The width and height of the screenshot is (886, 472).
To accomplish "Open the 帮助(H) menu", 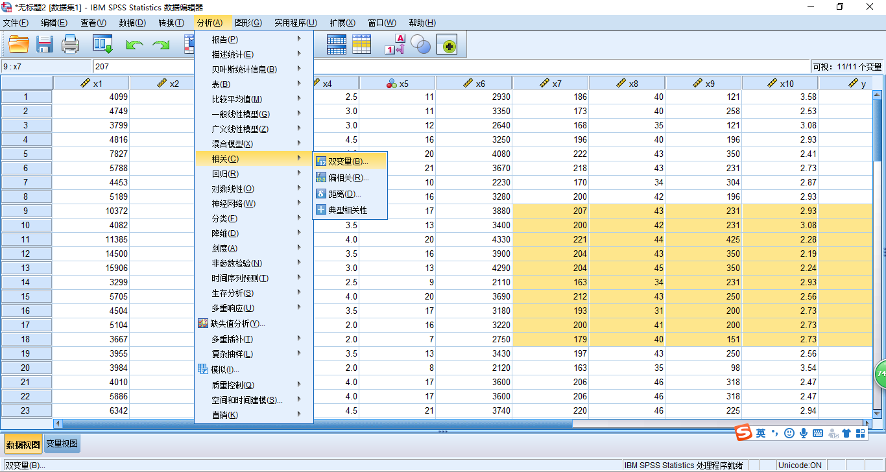I will point(422,23).
